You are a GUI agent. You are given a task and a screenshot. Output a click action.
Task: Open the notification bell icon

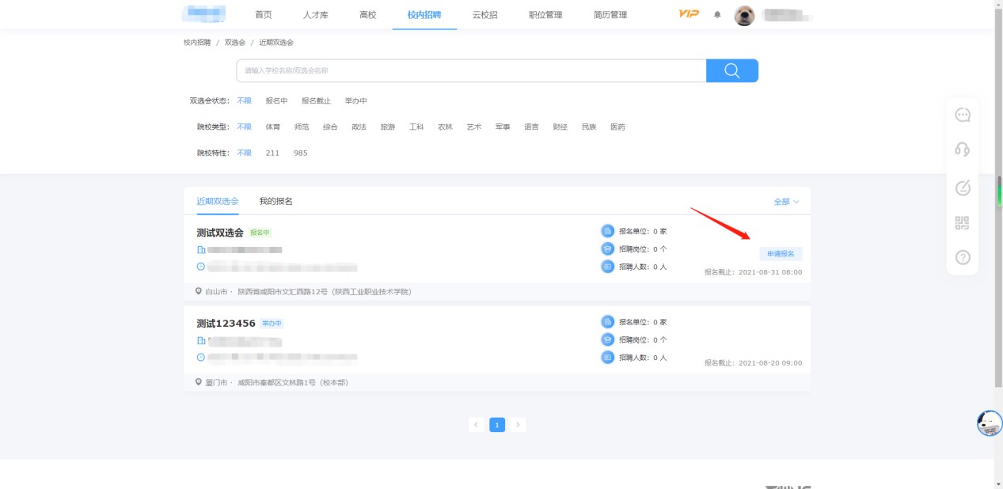pyautogui.click(x=717, y=15)
